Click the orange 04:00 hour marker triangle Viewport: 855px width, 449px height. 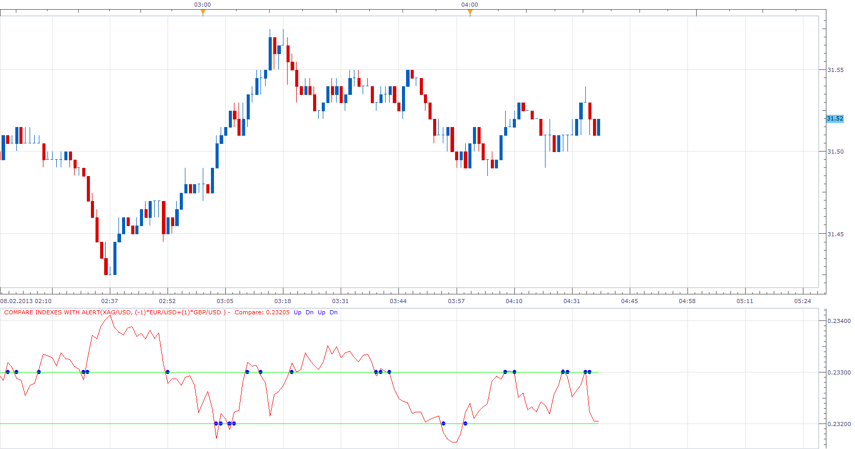pyautogui.click(x=470, y=13)
